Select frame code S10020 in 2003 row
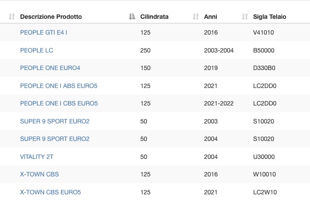Viewport: 310px width, 204px height. pos(264,121)
